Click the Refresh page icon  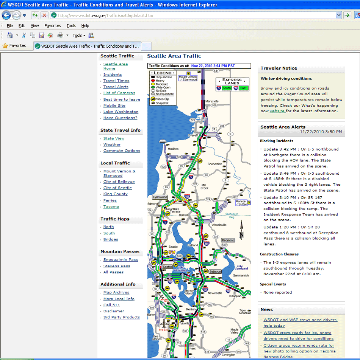(x=35, y=15)
